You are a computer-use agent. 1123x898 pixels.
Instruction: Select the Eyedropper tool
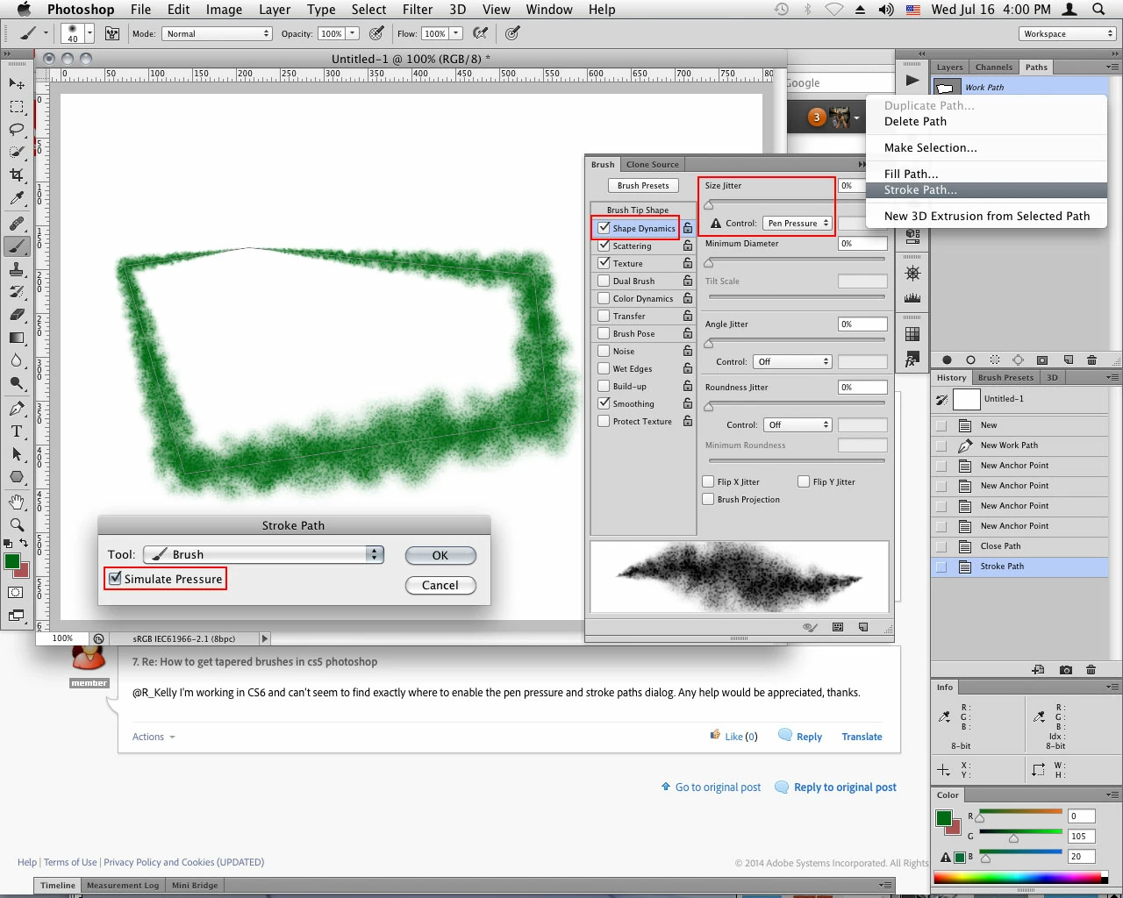coord(17,198)
